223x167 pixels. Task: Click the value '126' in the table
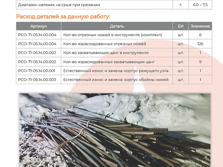(200, 44)
